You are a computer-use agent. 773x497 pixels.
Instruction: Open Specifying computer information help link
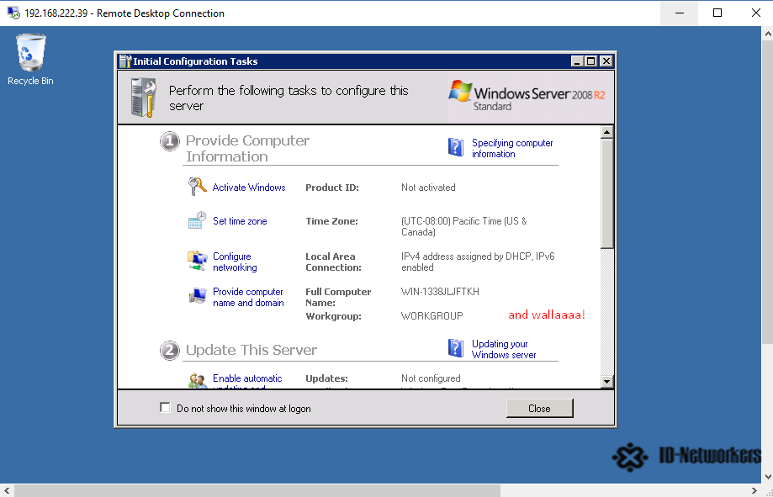pos(512,148)
